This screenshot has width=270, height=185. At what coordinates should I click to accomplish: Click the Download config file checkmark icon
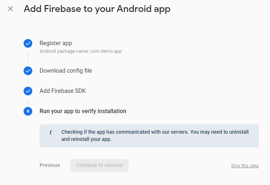pos(28,71)
